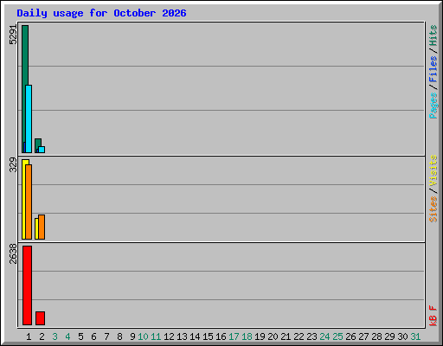Select the orange Sites bar for day 2
443x346 pixels.
(42, 227)
